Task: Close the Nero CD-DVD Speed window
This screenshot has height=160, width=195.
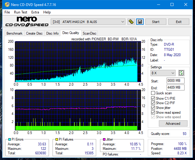Action: pos(186,4)
